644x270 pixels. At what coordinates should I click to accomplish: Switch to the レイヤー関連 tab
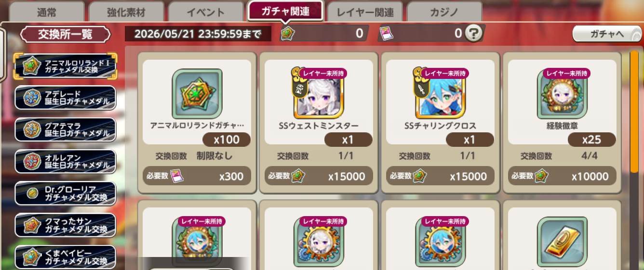(x=365, y=12)
